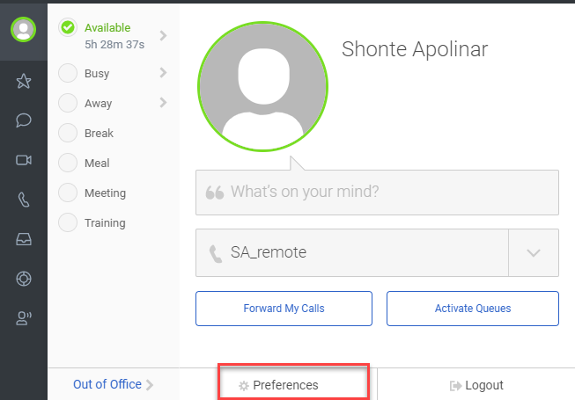575x400 pixels.
Task: Open the lifesaver ring icon in sidebar
Action: click(24, 279)
